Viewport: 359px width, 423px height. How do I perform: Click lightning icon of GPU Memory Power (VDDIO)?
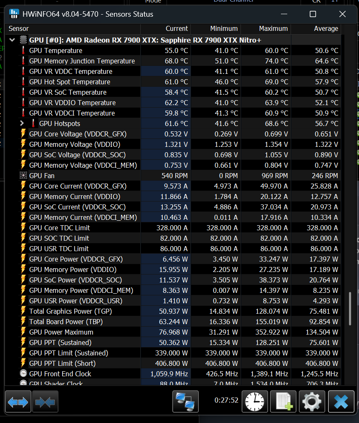click(23, 269)
